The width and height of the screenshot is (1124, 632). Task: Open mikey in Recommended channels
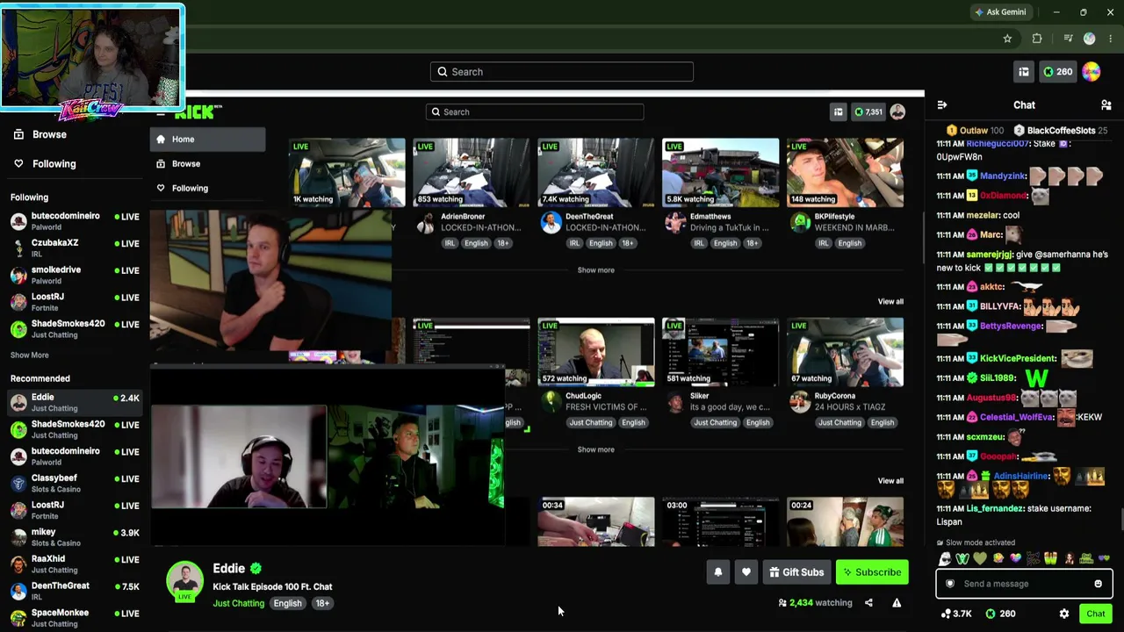[75, 537]
